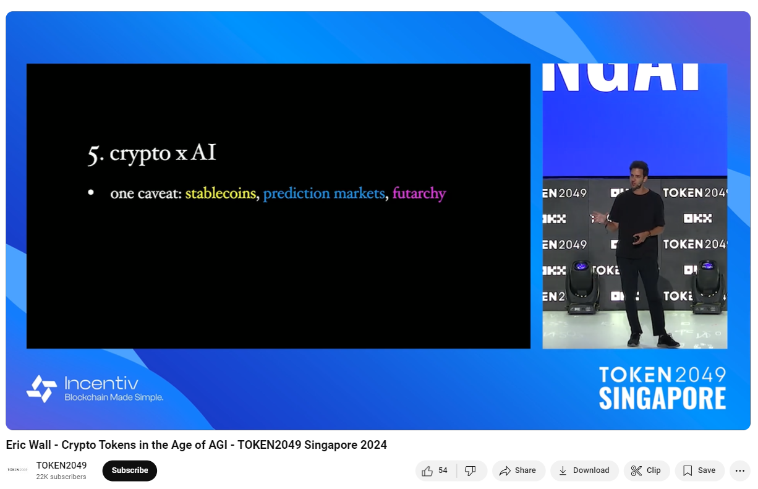This screenshot has height=489, width=758.
Task: Save the video to a playlist
Action: click(699, 470)
